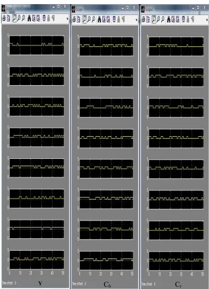Click the second plot axes in Scope1
209x289 pixels.
[37, 76]
